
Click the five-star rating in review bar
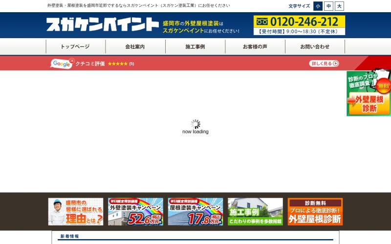[x=118, y=64]
